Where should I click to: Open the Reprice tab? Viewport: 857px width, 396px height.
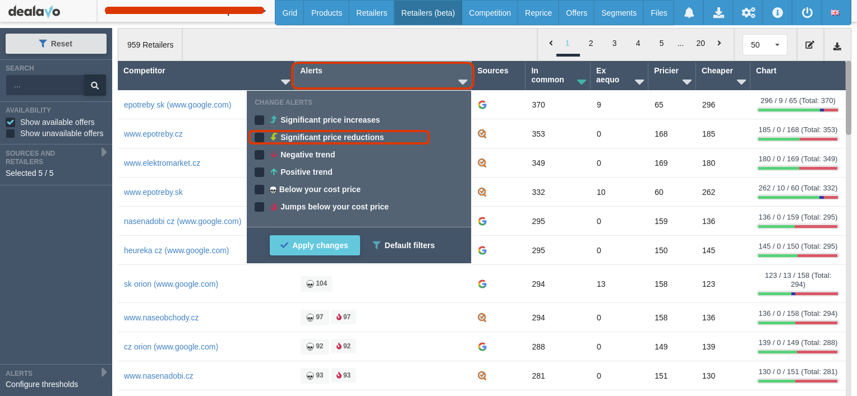coord(538,13)
